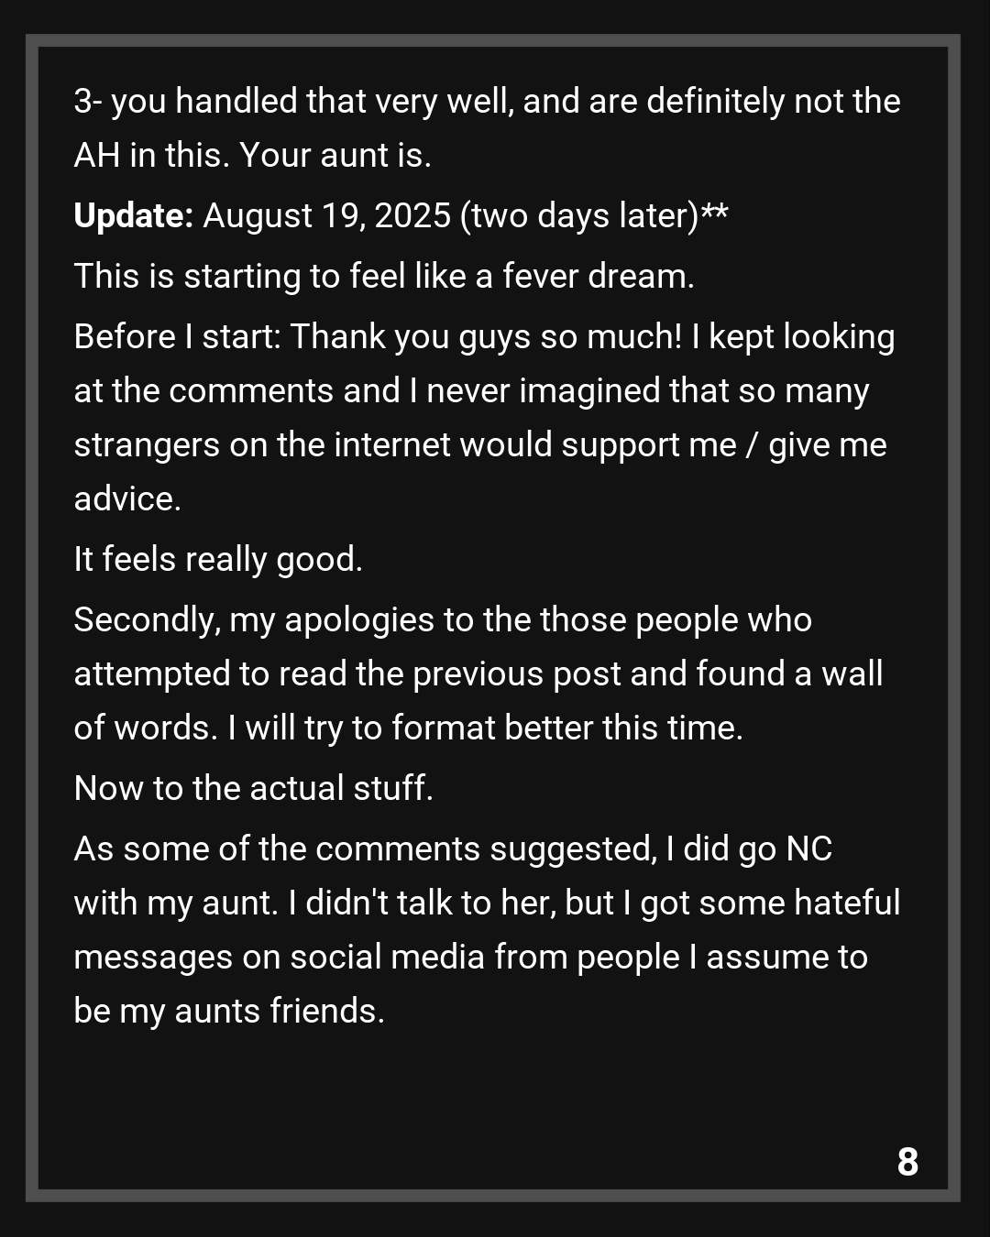990x1237 pixels.
Task: Click "Now to the actual stuff." line
Action: [x=253, y=788]
